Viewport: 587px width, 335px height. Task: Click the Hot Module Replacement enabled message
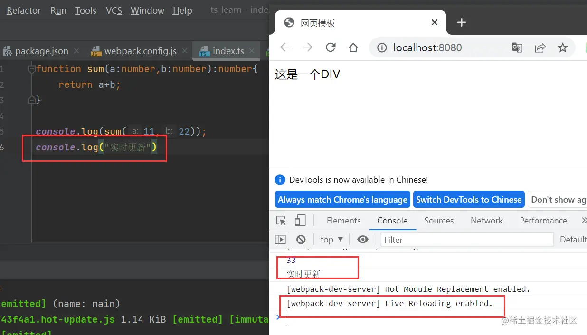[408, 289]
